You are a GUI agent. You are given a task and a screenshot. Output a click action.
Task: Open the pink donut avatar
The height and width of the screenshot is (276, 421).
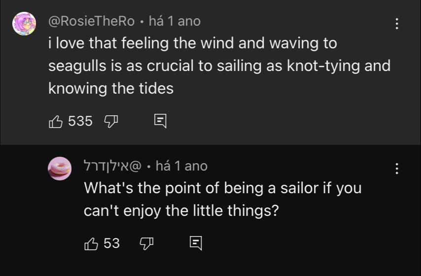60,169
